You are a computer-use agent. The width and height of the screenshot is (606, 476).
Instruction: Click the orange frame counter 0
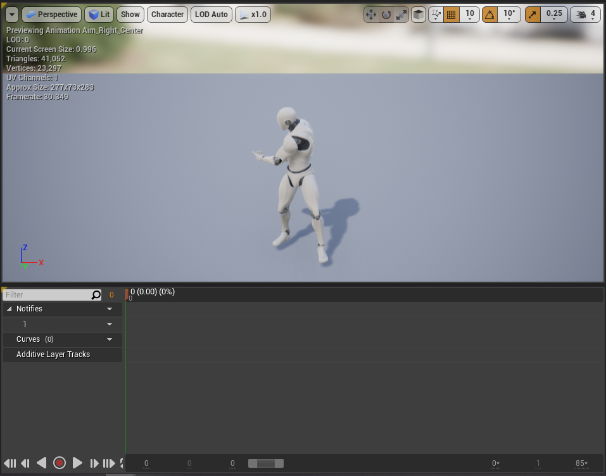[x=111, y=295]
